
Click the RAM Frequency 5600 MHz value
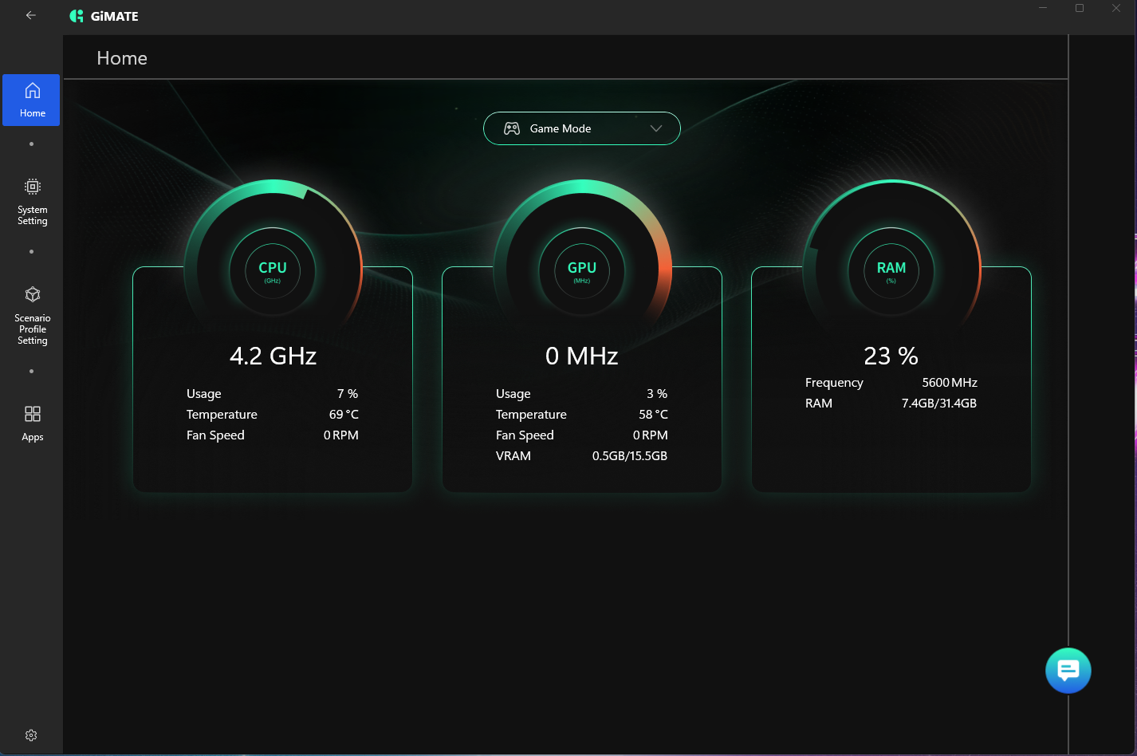tap(949, 383)
